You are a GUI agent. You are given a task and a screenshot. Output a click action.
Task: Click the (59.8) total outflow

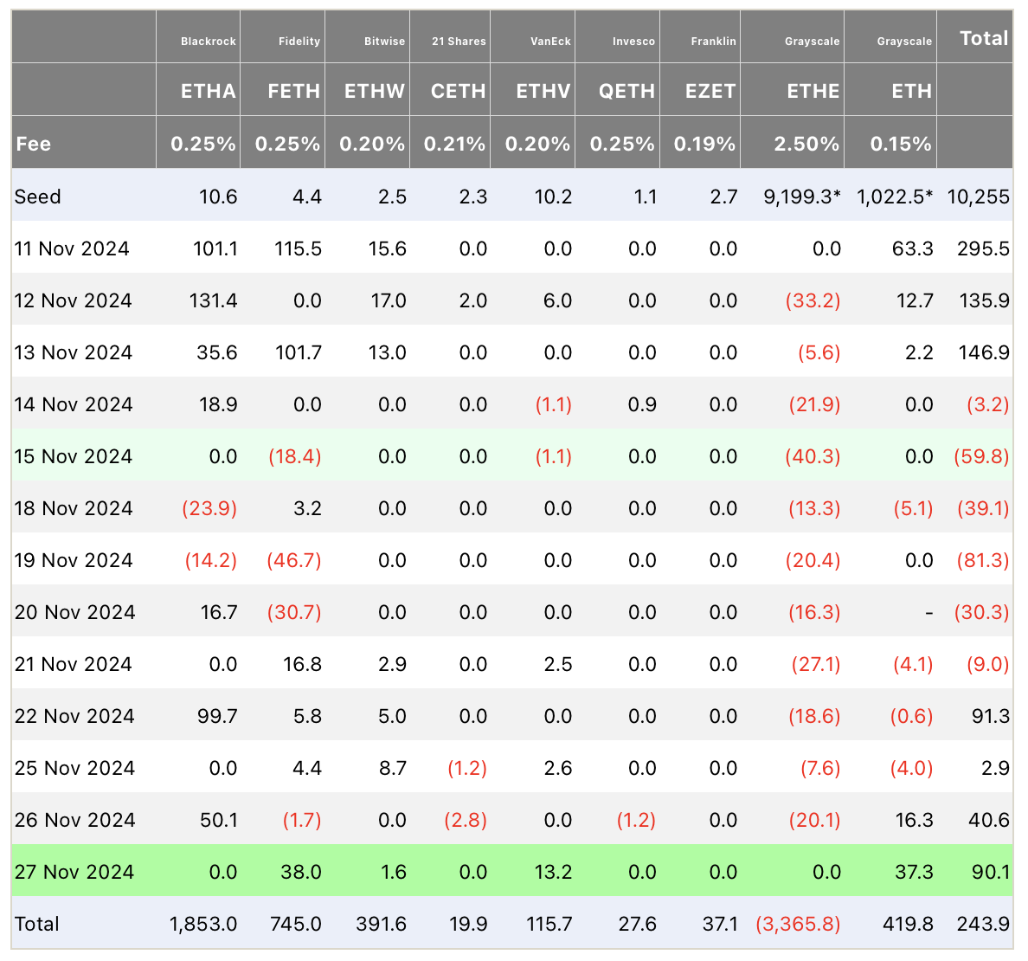coord(981,456)
